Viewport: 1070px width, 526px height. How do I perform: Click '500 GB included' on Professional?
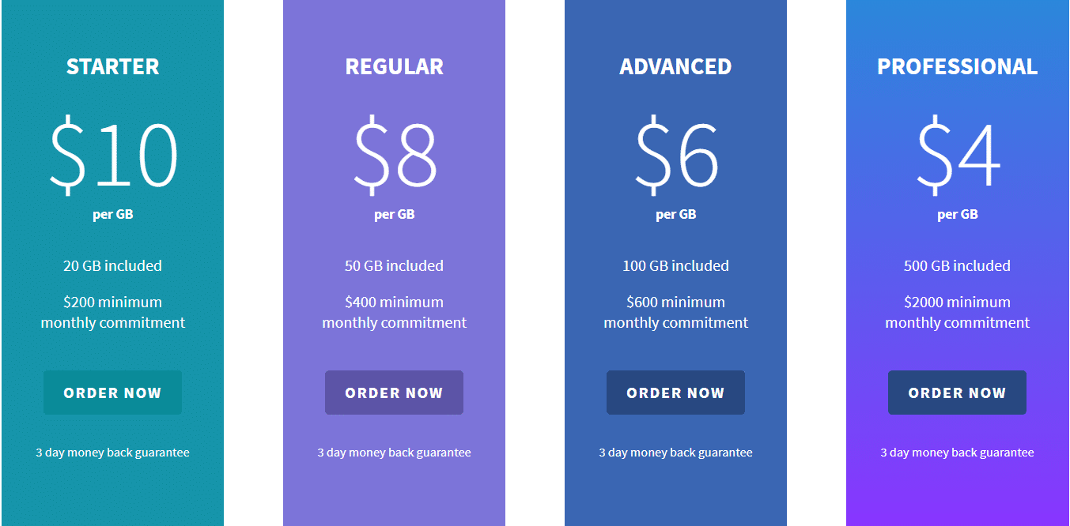pos(957,265)
